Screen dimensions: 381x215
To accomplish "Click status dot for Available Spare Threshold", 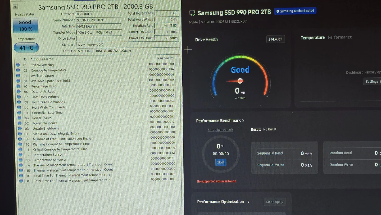I will [x=18, y=81].
